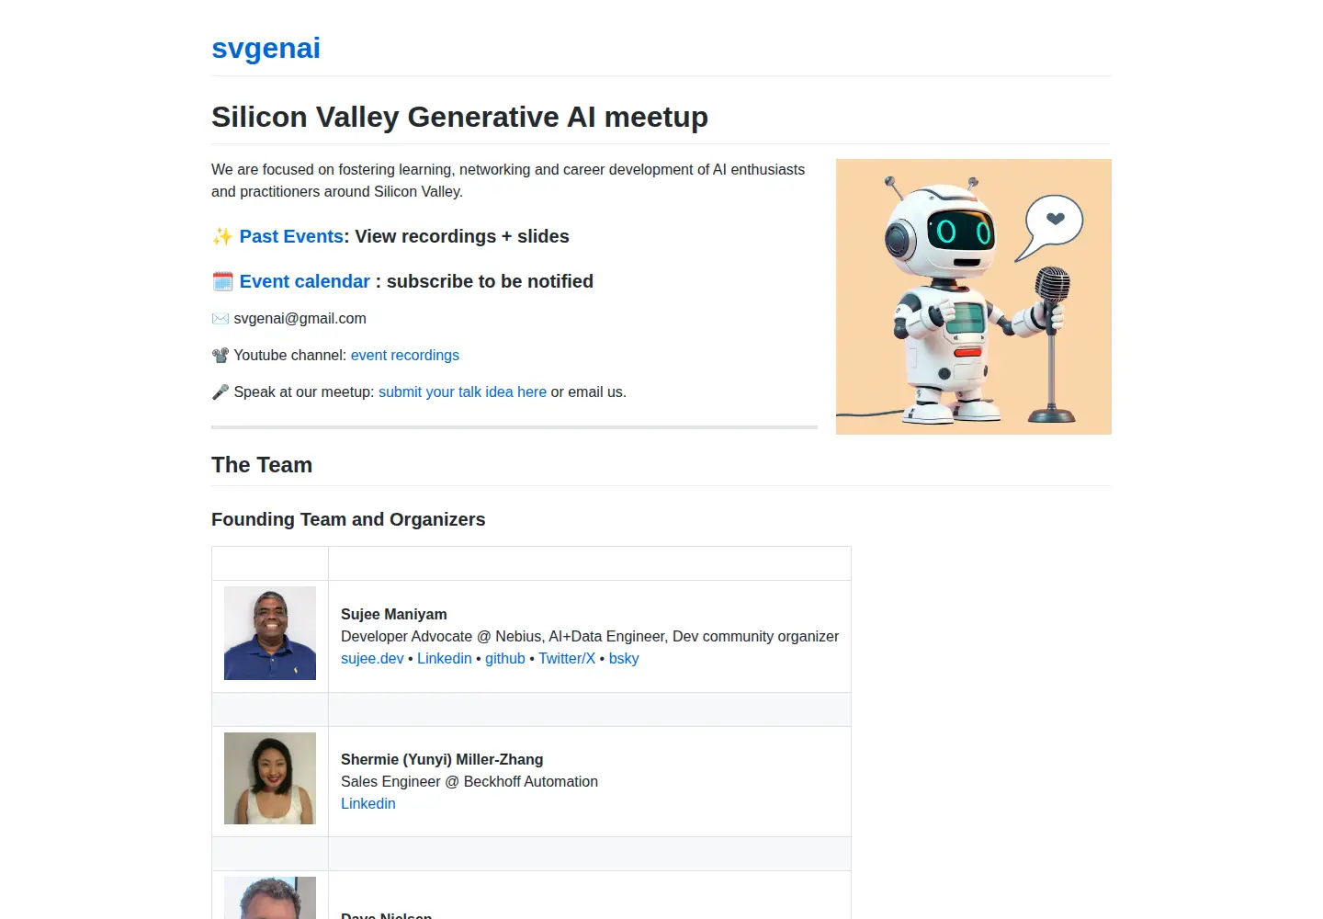Click the name Sujee Maniyam
The image size is (1323, 919).
point(394,614)
